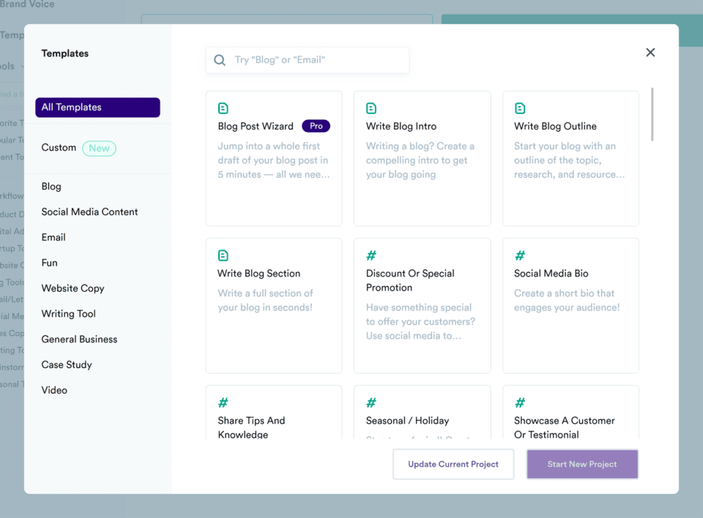Click the search magnifier icon
This screenshot has height=518, width=703.
[x=220, y=60]
